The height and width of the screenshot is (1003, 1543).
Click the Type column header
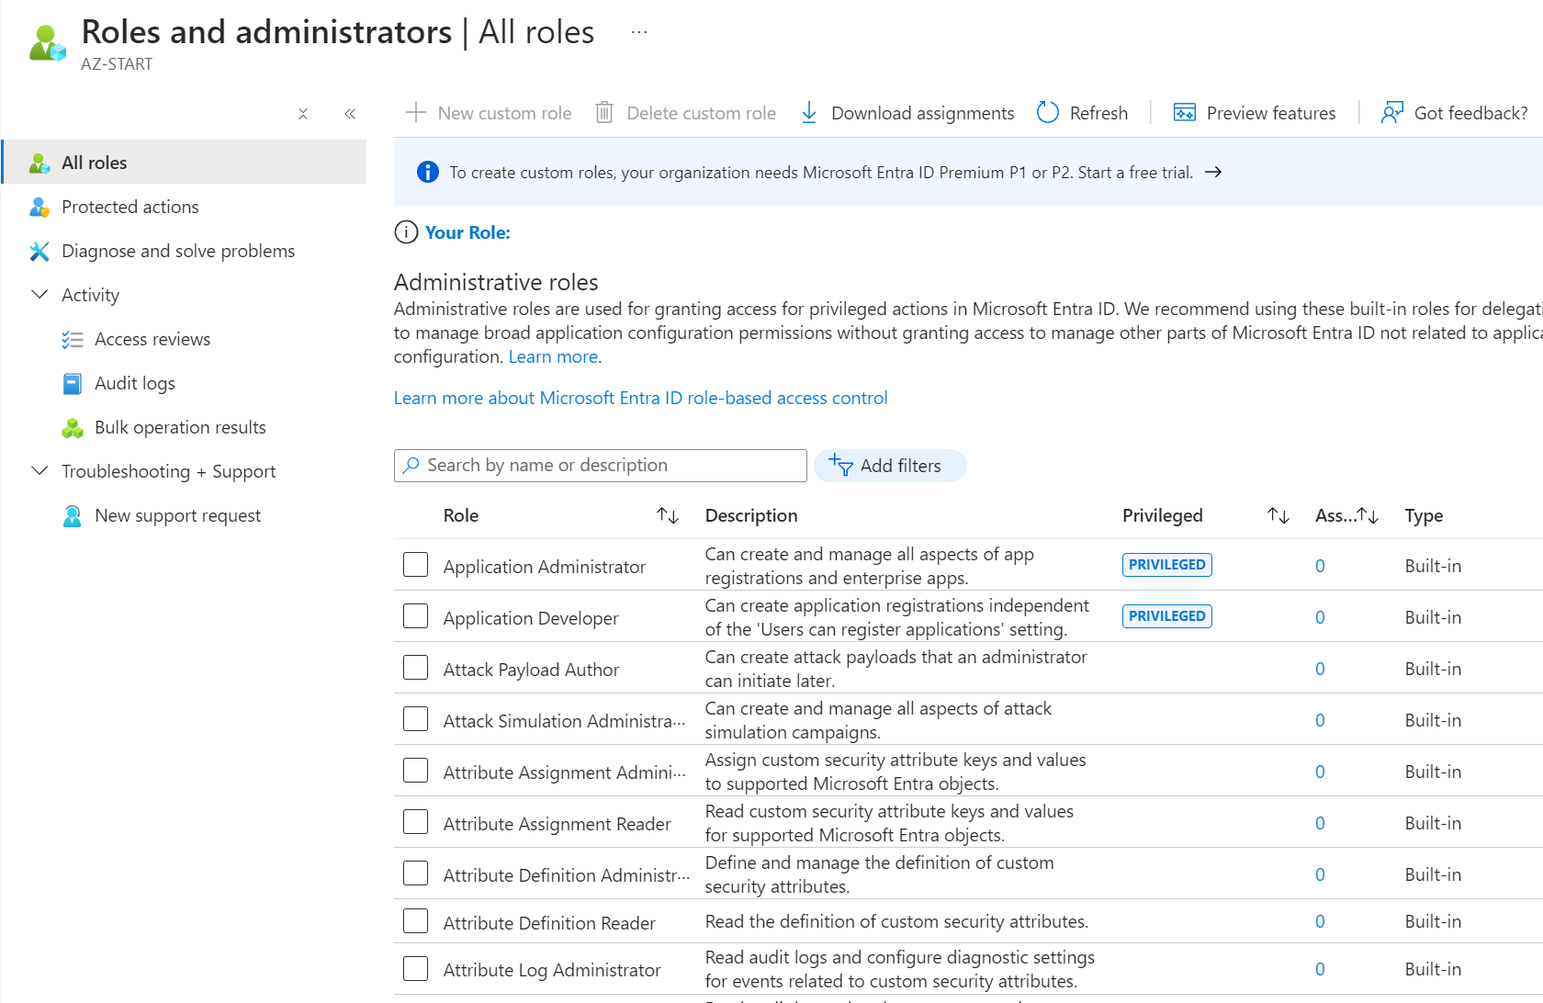coord(1424,515)
